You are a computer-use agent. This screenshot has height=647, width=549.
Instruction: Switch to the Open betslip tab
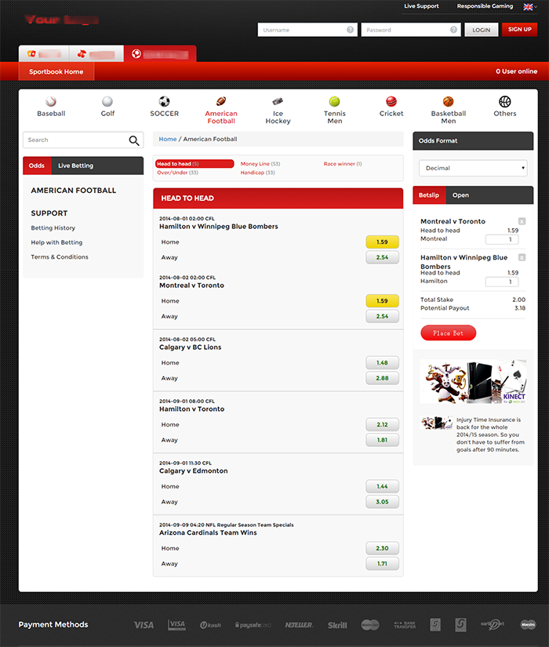(460, 195)
